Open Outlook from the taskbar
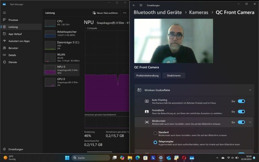The width and height of the screenshot is (259, 162). [169, 158]
